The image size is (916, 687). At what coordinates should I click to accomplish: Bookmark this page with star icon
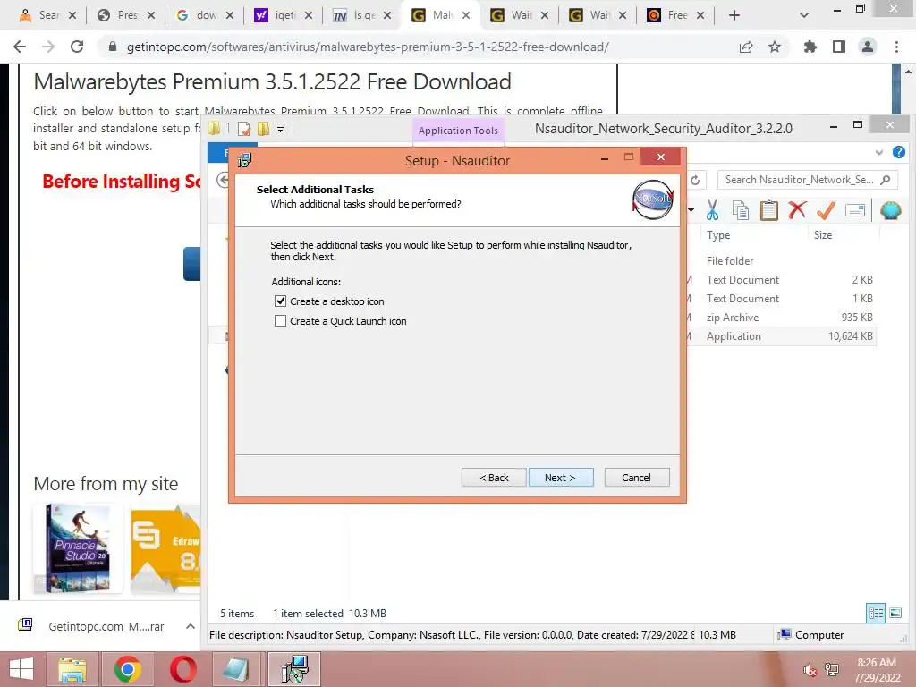point(775,47)
